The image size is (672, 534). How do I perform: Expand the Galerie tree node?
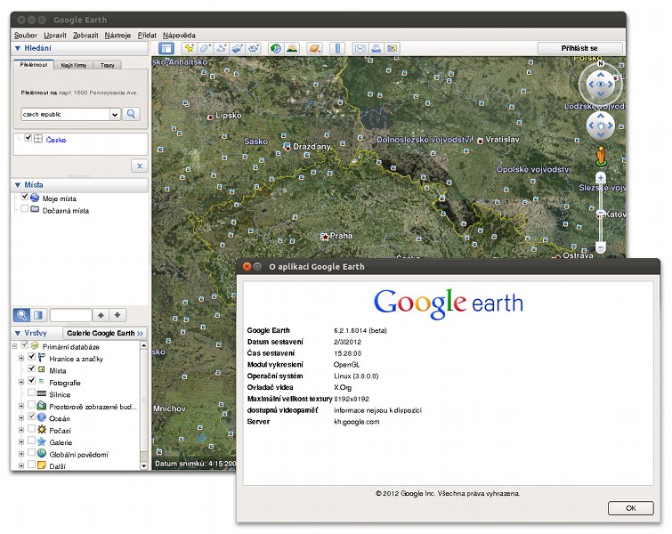coord(21,441)
